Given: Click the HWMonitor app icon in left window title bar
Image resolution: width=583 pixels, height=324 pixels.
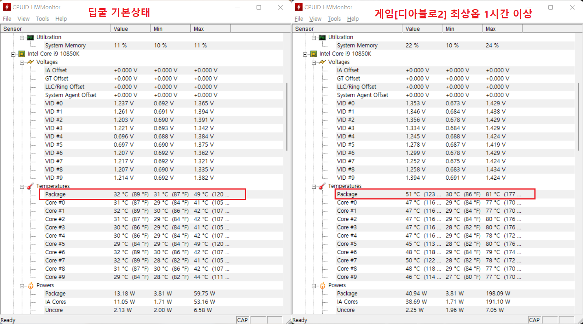Looking at the screenshot, I should [7, 7].
